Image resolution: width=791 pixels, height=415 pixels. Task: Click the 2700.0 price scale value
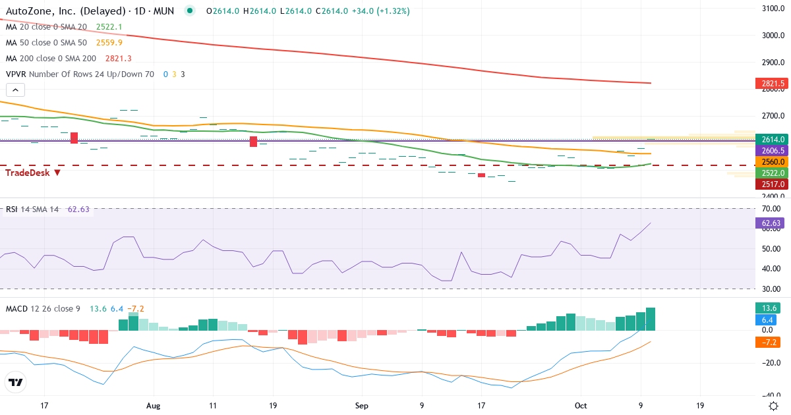tap(772, 116)
